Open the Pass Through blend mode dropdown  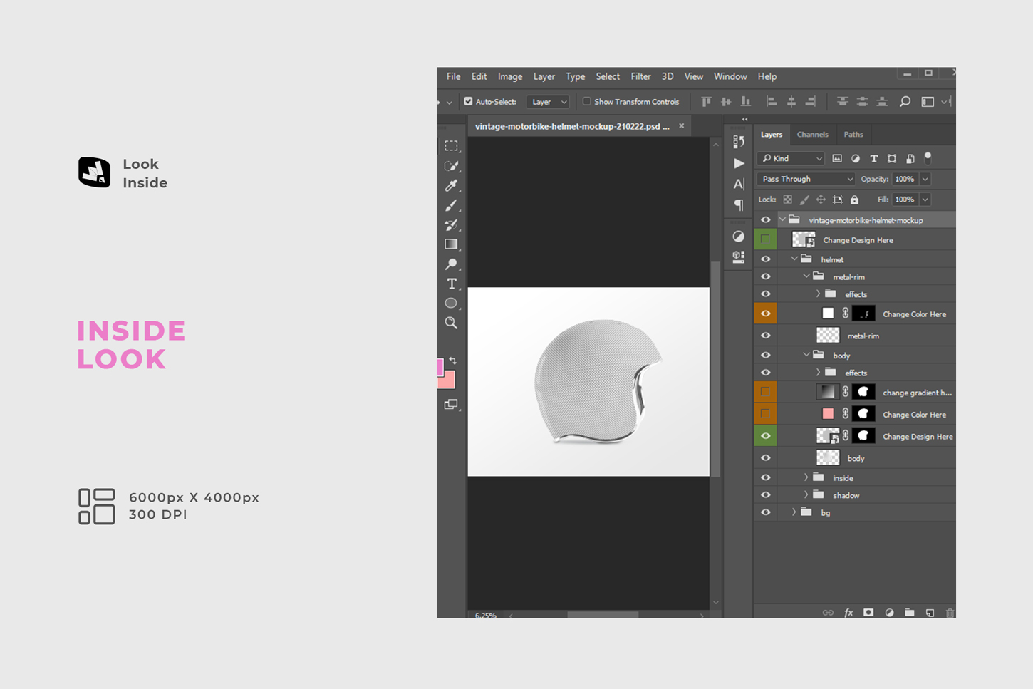tap(806, 179)
